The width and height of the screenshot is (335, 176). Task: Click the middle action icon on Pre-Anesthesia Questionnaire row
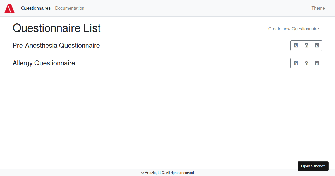[x=306, y=45]
